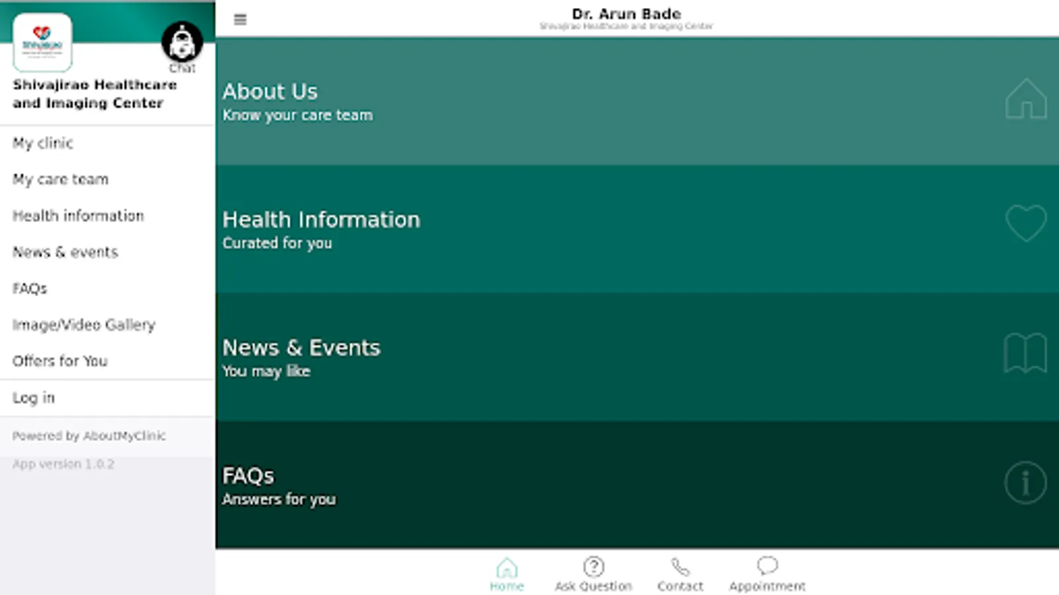Open the hamburger menu icon

click(x=240, y=20)
